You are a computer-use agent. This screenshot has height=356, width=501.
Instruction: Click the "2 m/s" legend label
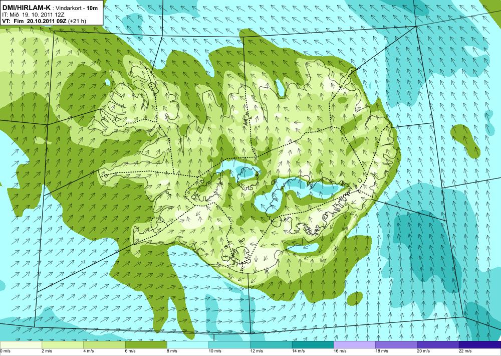pos(47,351)
